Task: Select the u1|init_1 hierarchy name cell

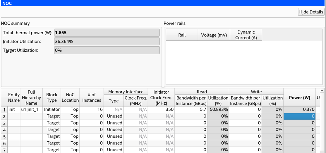Action: [31, 109]
